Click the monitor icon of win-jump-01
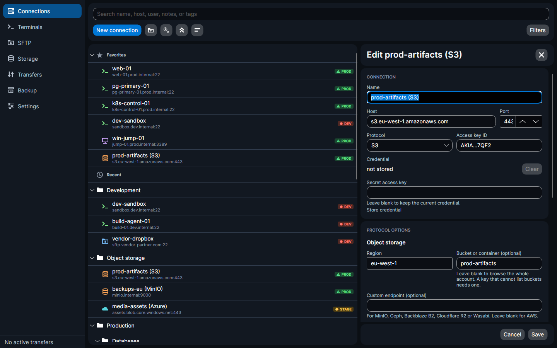Image resolution: width=557 pixels, height=348 pixels. (105, 141)
